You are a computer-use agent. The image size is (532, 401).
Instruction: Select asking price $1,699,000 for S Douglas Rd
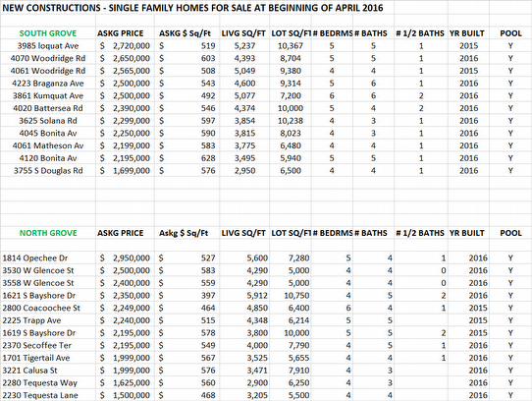[x=125, y=171]
